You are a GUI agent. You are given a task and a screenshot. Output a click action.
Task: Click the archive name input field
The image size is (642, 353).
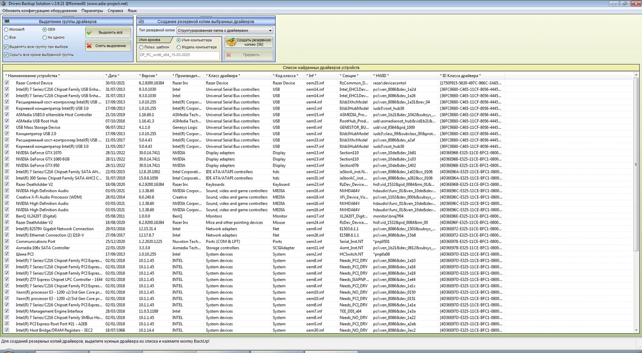(x=179, y=55)
